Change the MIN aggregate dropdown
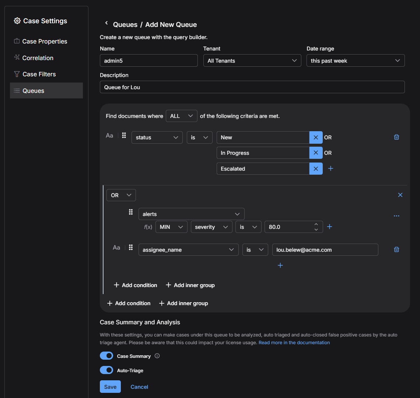 click(171, 227)
